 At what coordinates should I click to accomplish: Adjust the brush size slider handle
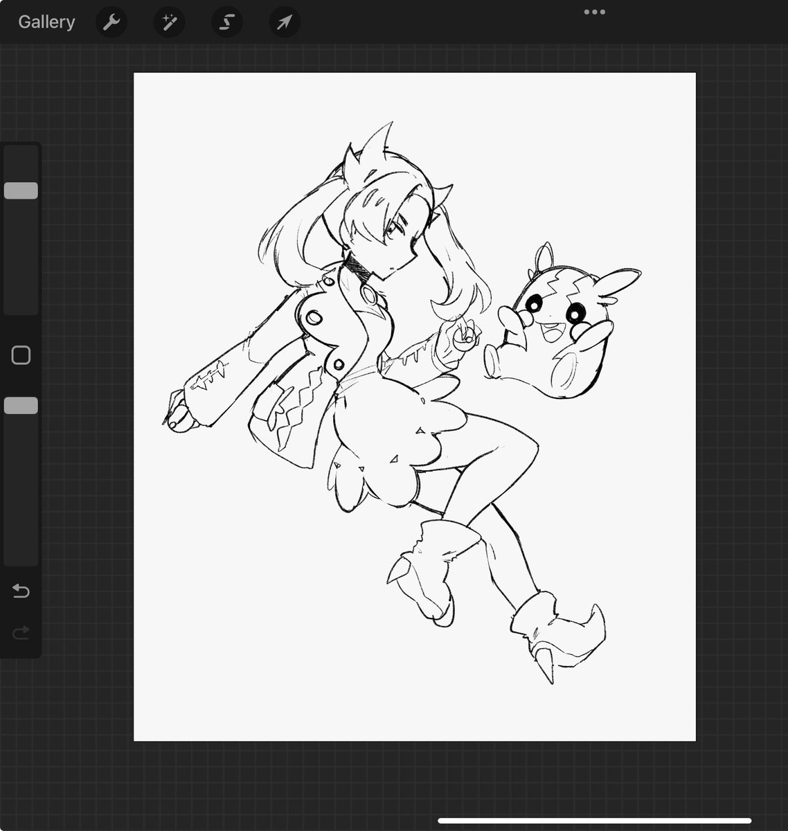click(x=21, y=190)
